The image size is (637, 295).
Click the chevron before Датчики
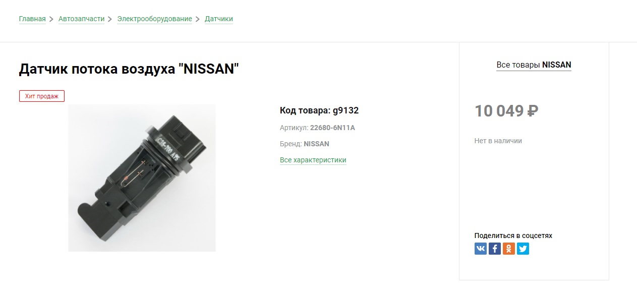tap(198, 20)
